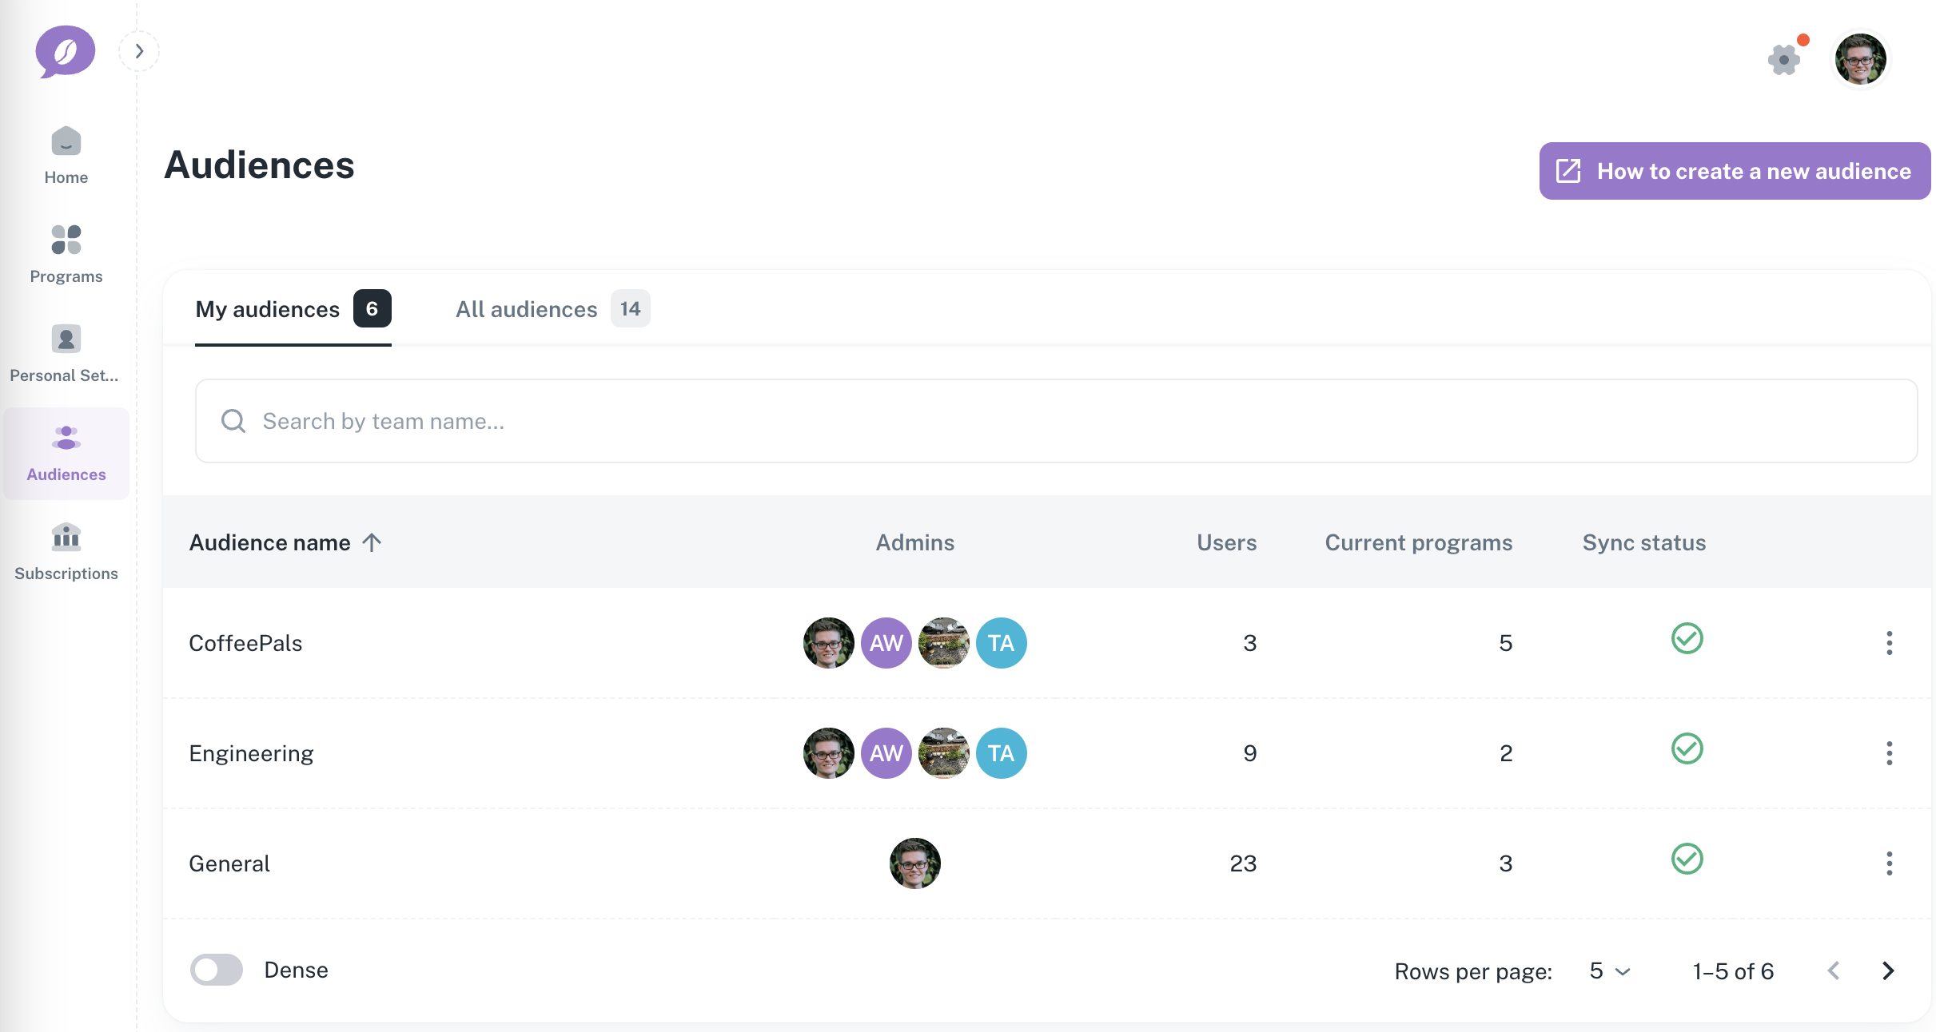Viewport: 1936px width, 1032px height.
Task: Switch to the All audiences tab
Action: pos(552,309)
